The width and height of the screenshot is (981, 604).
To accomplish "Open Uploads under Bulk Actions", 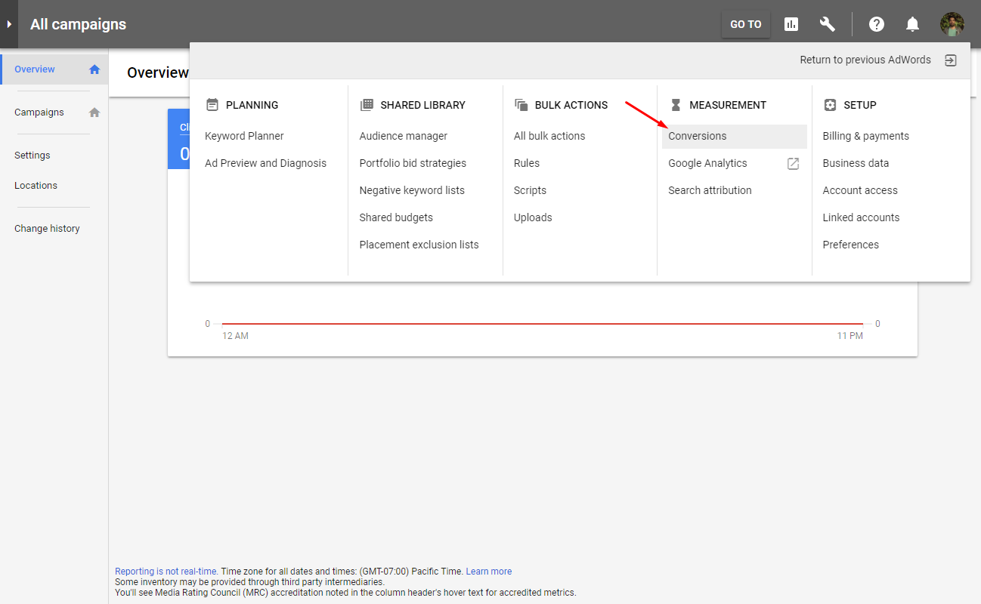I will 533,217.
